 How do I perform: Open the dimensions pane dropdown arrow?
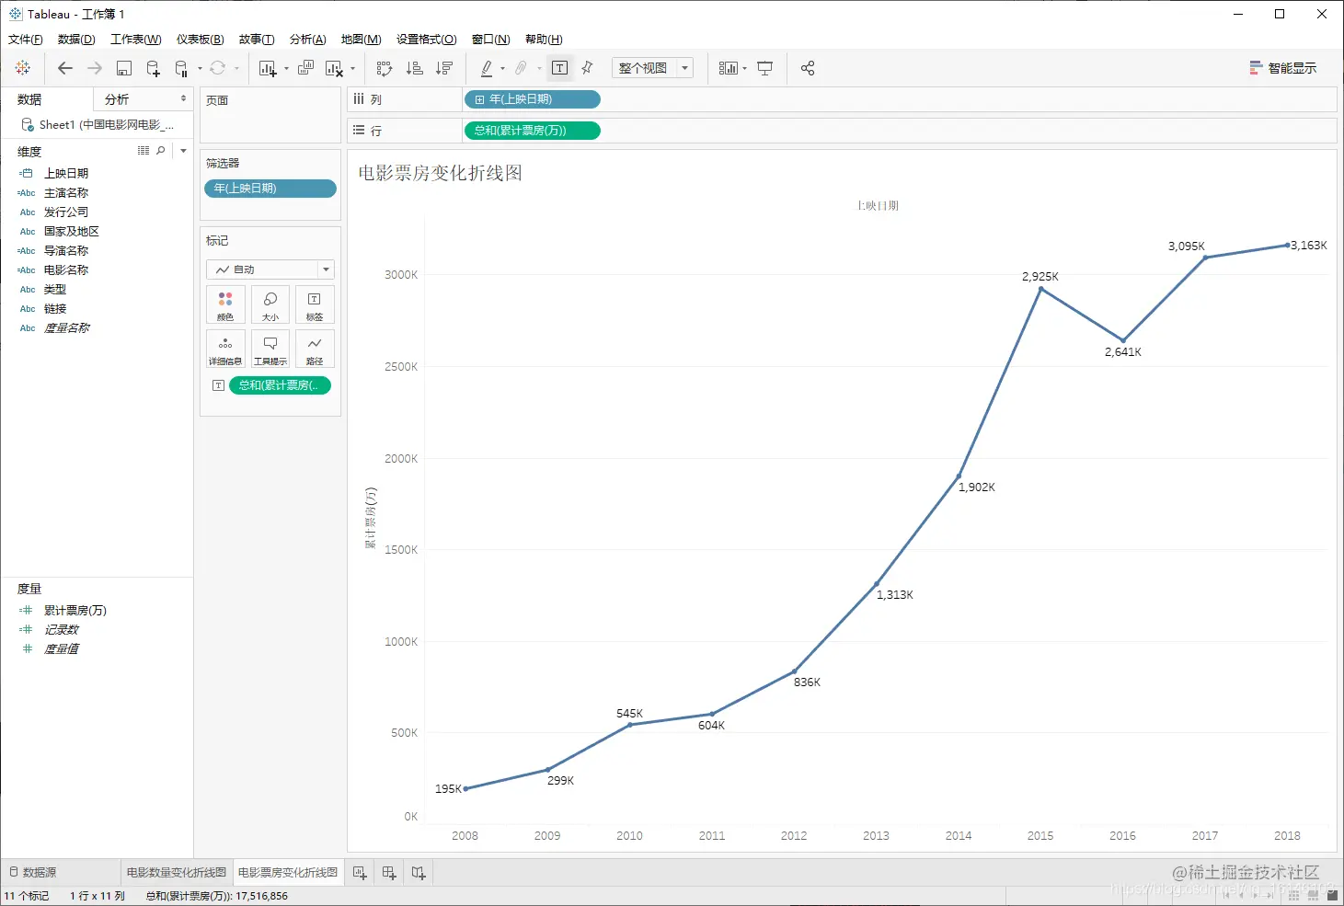pyautogui.click(x=183, y=151)
